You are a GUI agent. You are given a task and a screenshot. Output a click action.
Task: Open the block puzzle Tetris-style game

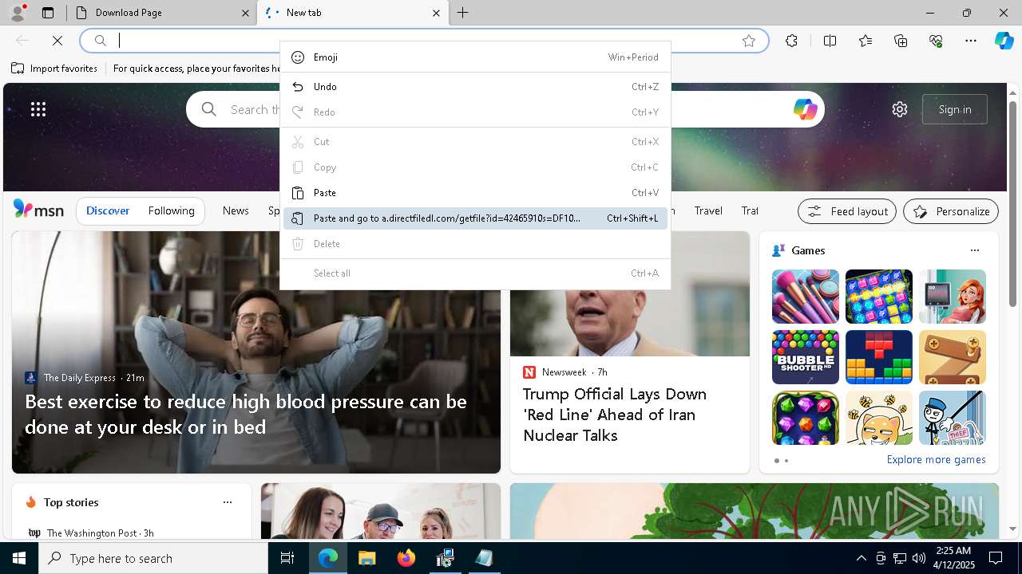click(x=878, y=357)
